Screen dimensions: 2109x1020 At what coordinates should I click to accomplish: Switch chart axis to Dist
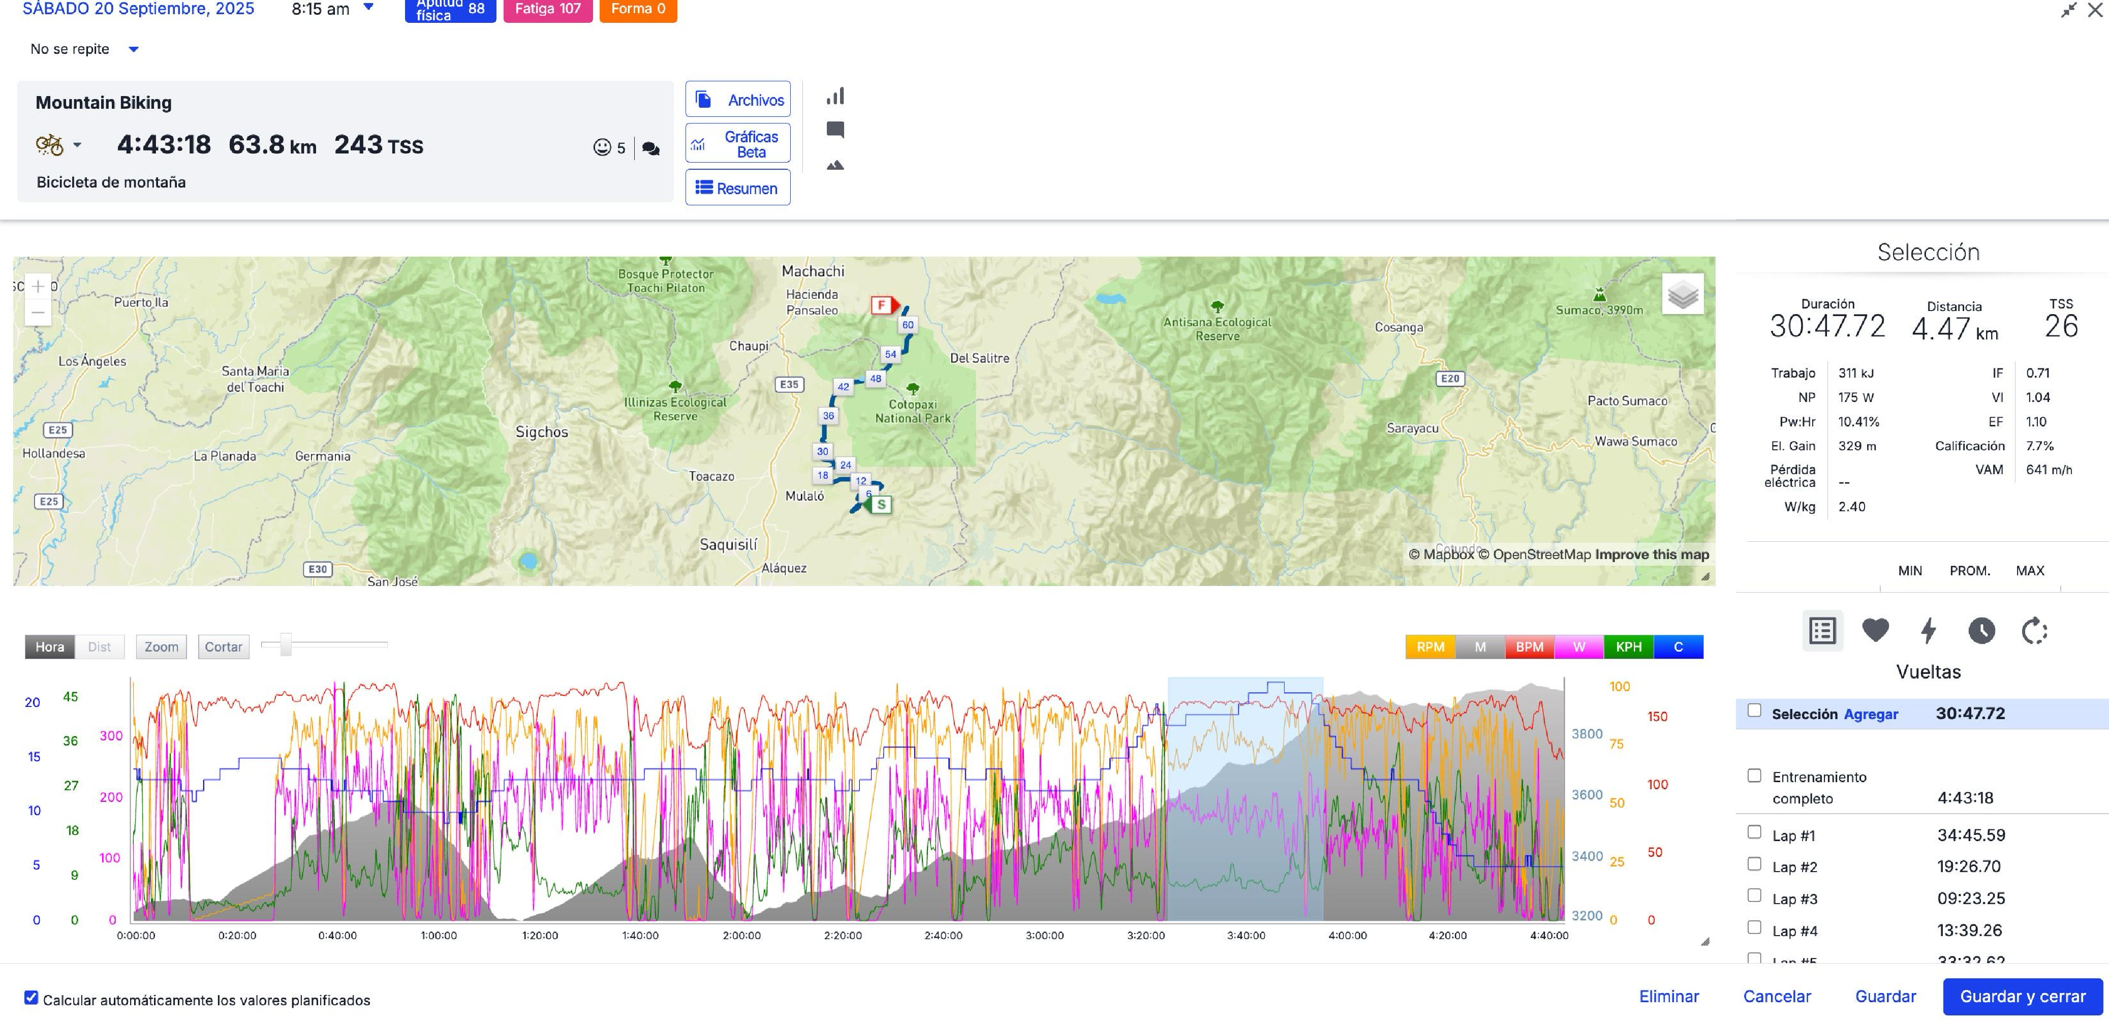tap(99, 646)
